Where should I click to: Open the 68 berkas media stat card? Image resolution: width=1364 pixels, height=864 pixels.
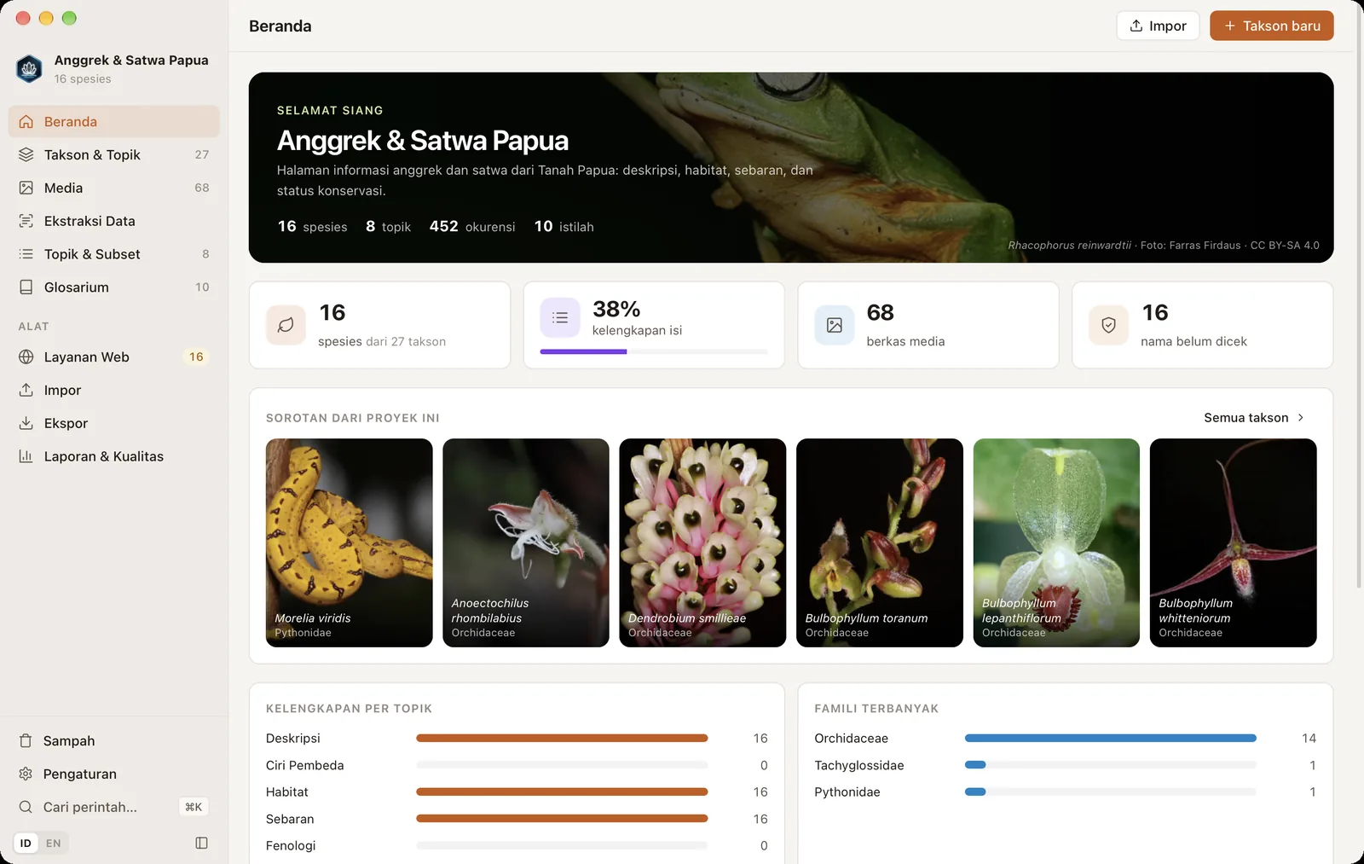pyautogui.click(x=928, y=325)
